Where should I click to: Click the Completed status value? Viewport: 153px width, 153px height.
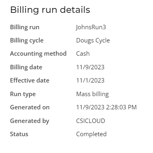(91, 134)
